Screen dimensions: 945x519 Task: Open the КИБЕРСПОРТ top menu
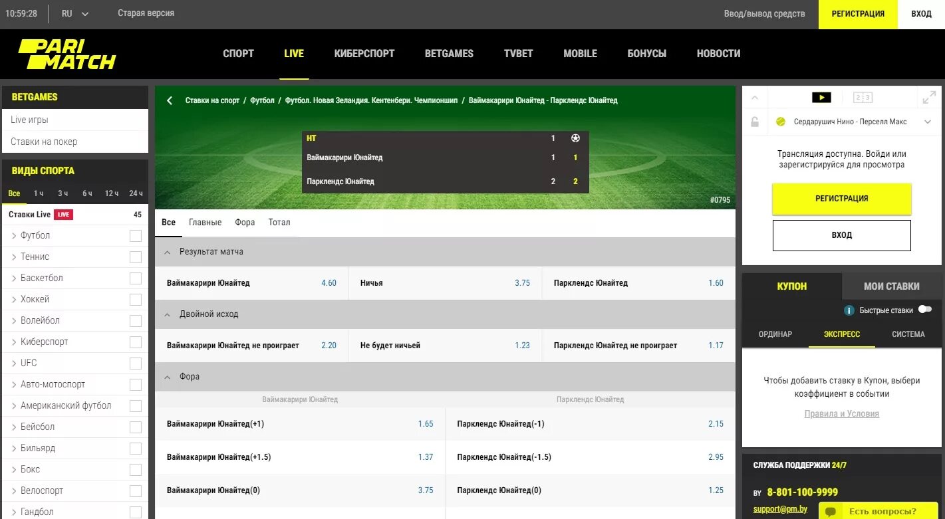[x=364, y=54]
